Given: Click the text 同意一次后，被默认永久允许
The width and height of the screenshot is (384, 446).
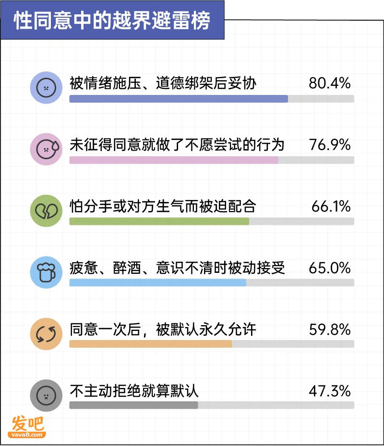Looking at the screenshot, I should (x=163, y=329).
